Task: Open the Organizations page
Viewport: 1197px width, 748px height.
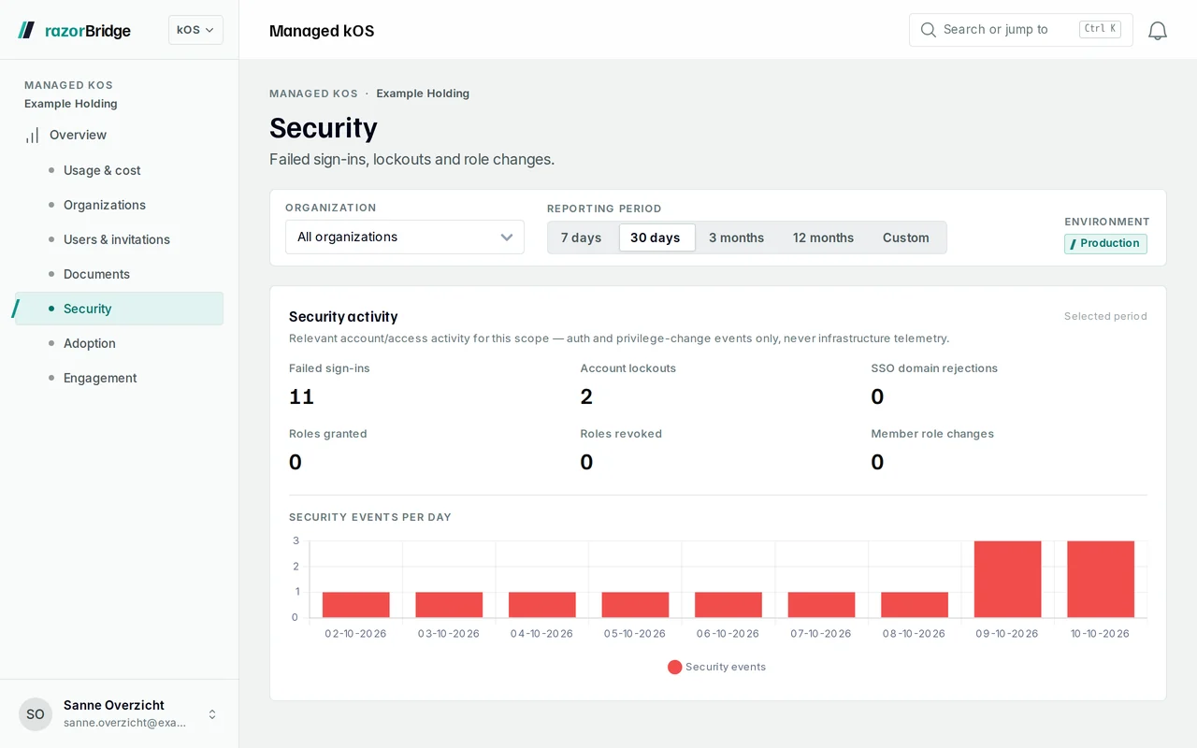Action: tap(120, 205)
